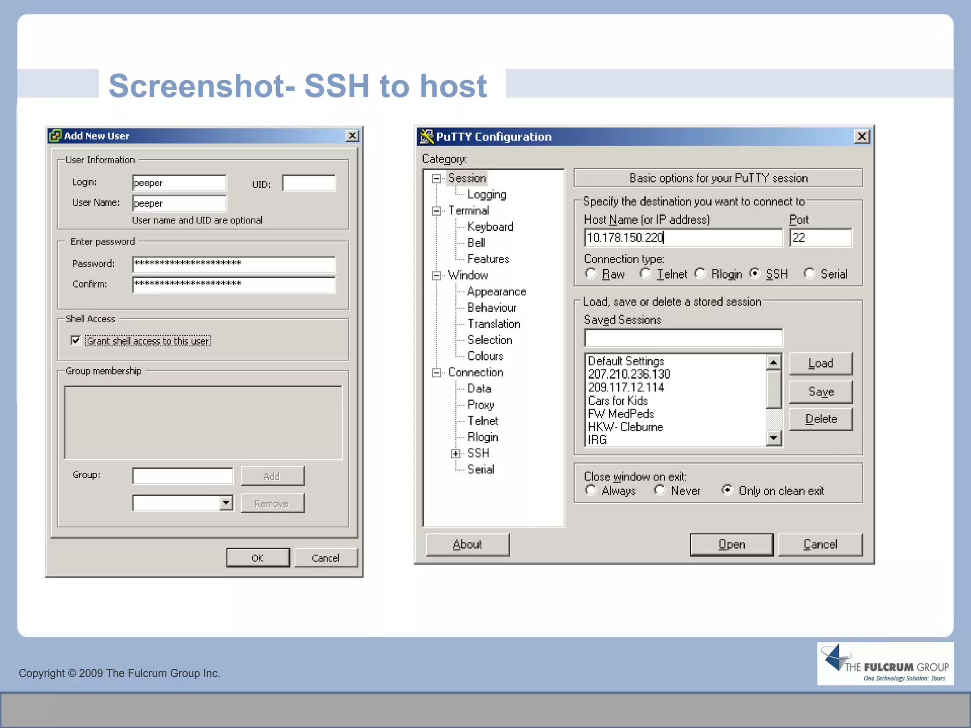Collapse the Session tree node
971x728 pixels.
click(x=436, y=179)
